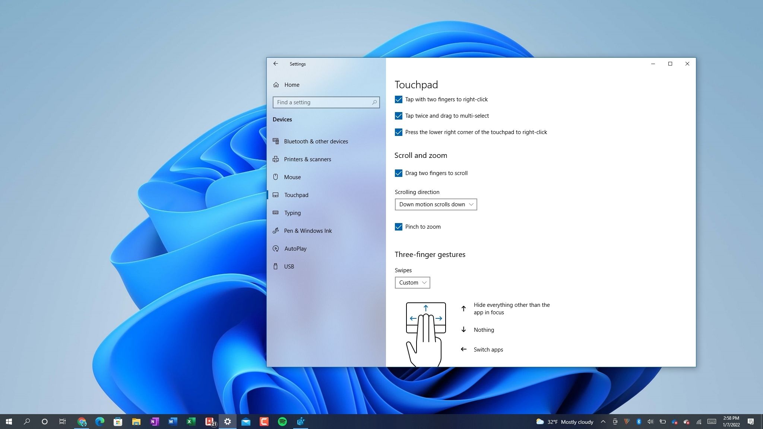Click the USB settings icon
This screenshot has width=763, height=429.
[x=276, y=266]
